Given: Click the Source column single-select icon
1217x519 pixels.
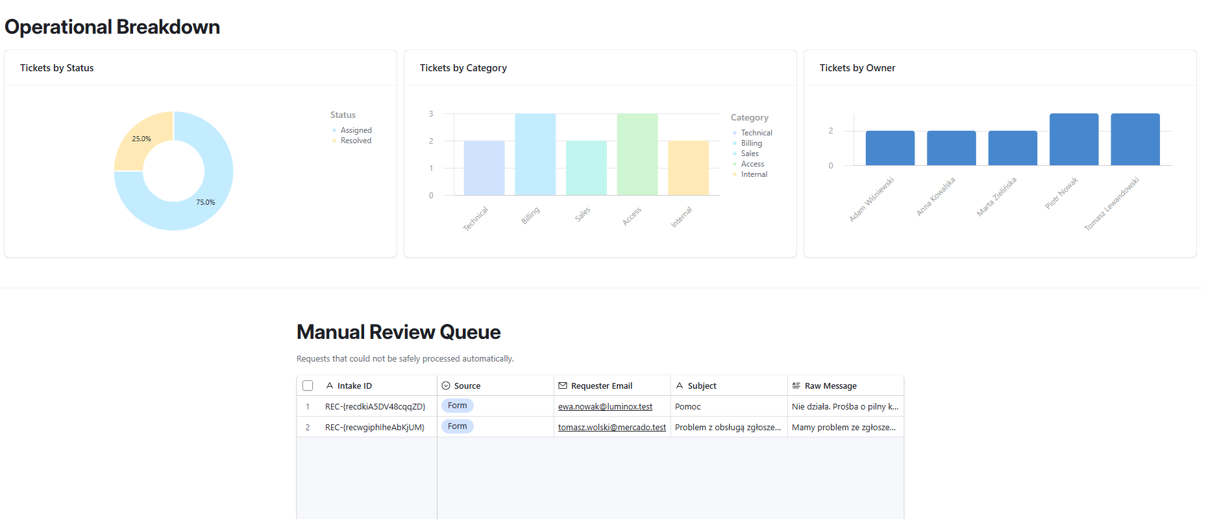Looking at the screenshot, I should pyautogui.click(x=446, y=386).
